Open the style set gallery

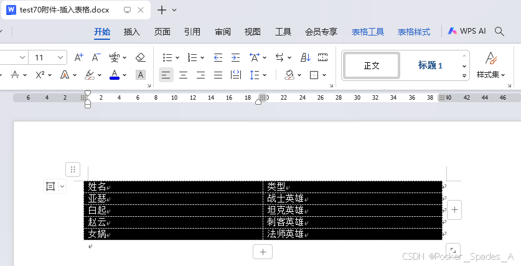(x=490, y=65)
